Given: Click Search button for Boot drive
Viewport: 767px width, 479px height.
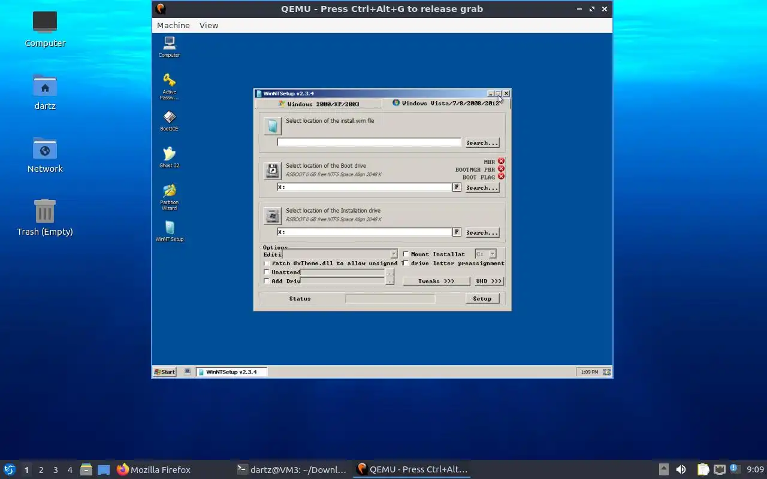Looking at the screenshot, I should click(482, 187).
